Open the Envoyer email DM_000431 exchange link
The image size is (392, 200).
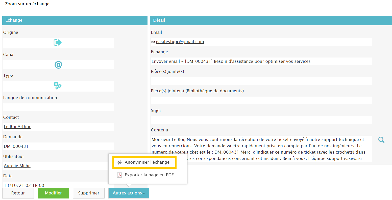click(231, 61)
